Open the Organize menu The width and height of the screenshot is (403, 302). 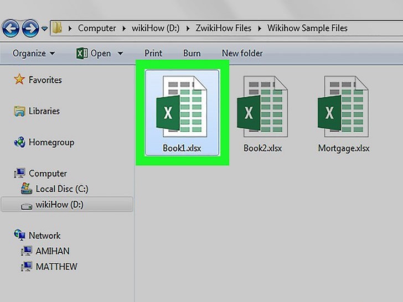pos(34,54)
